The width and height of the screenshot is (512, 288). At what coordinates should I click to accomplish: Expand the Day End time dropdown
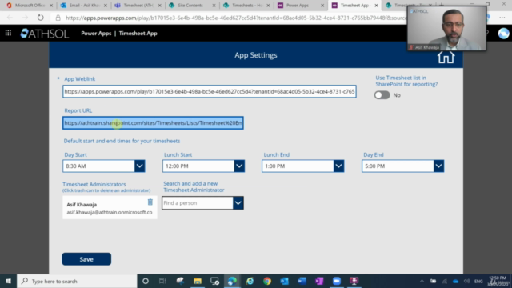(x=438, y=166)
